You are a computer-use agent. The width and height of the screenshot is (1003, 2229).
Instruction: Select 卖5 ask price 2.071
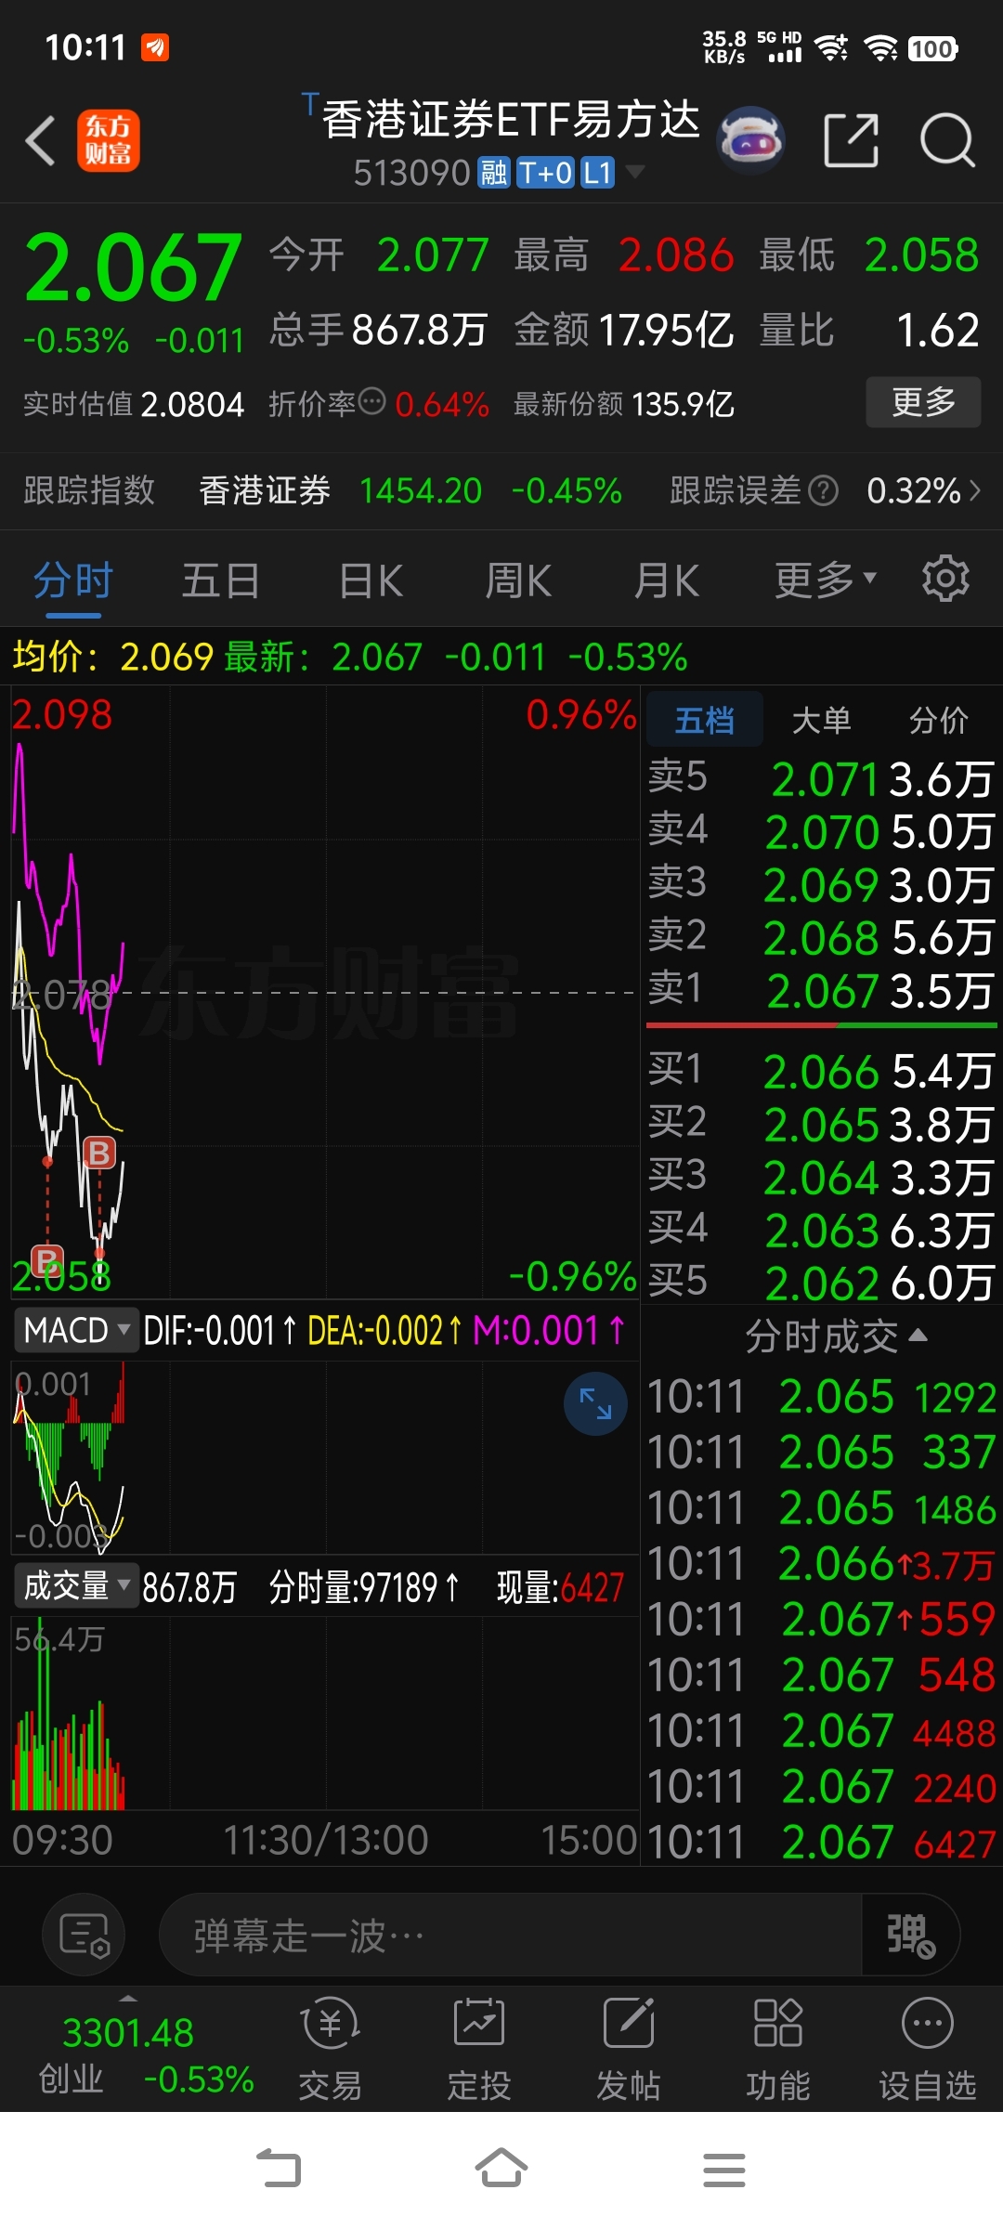(821, 779)
